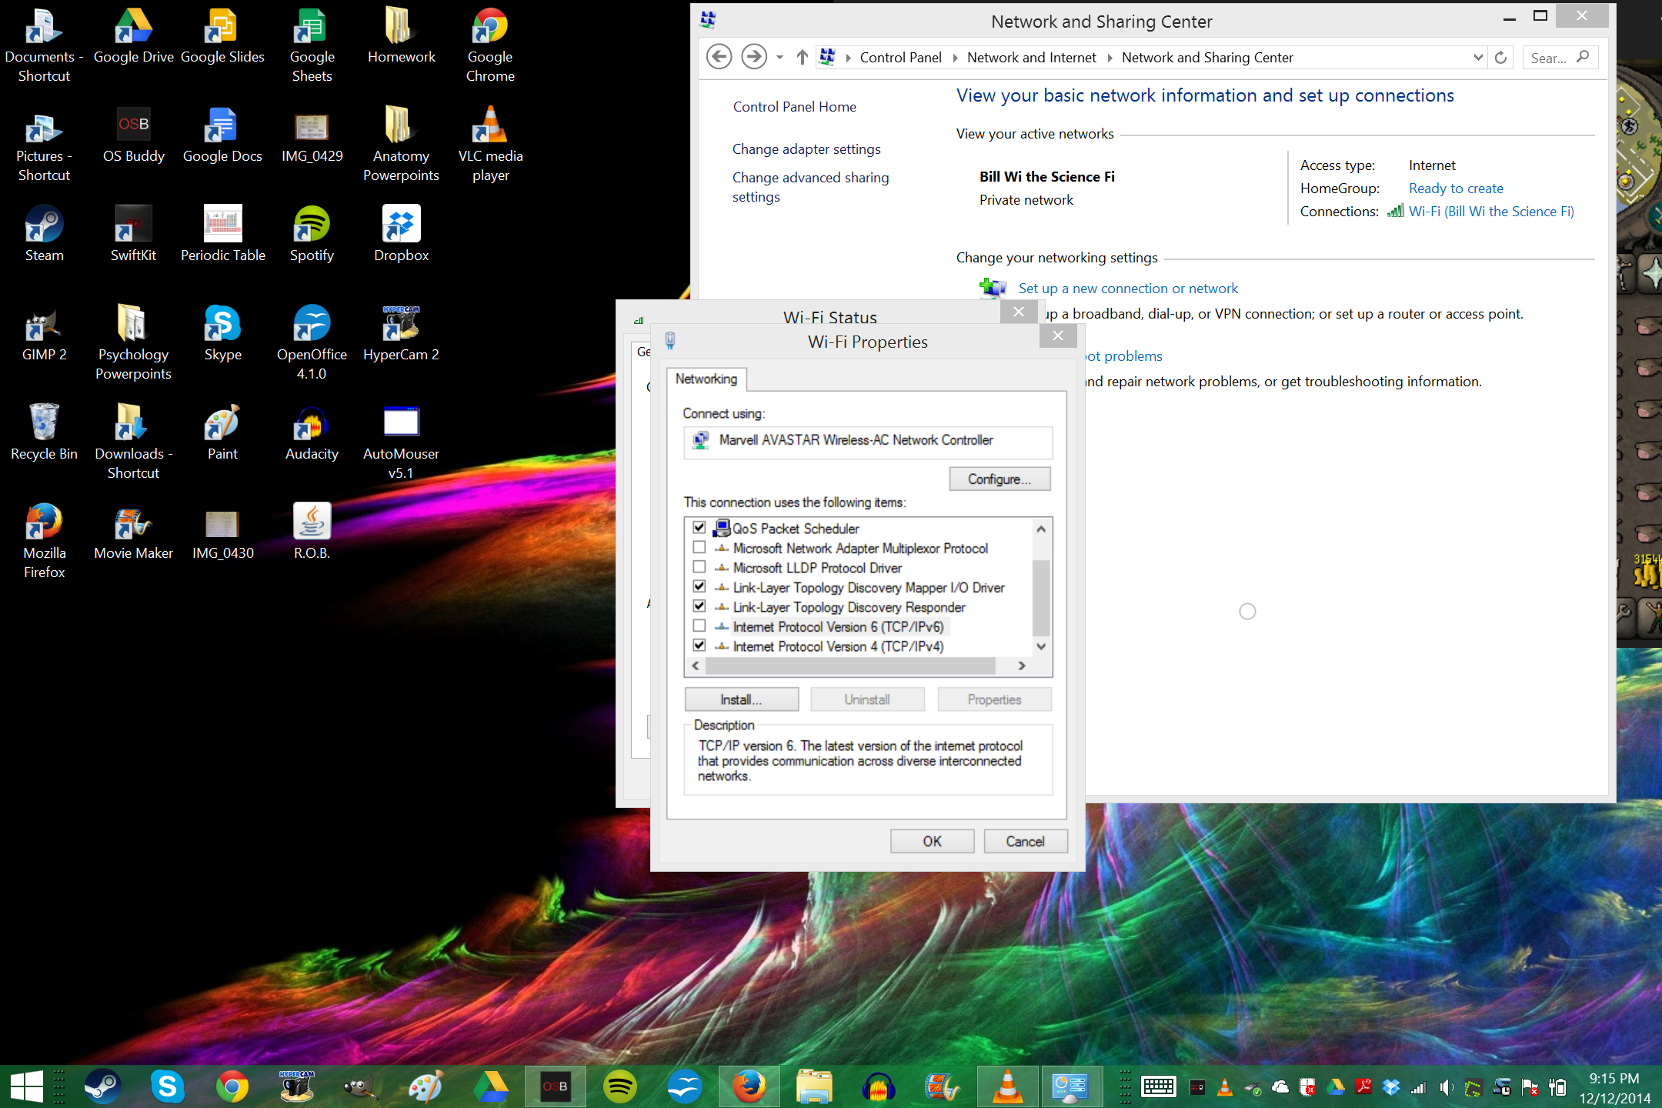The image size is (1662, 1108).
Task: Expand the address bar history dropdown
Action: (1477, 57)
